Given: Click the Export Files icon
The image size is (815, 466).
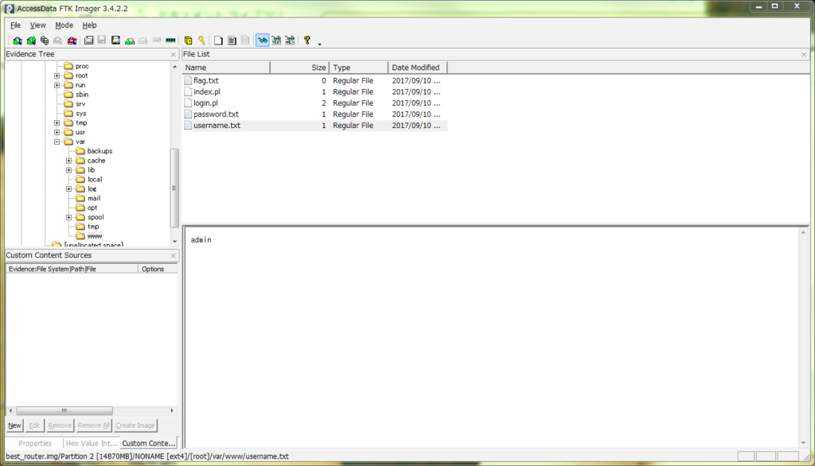Looking at the screenshot, I should pyautogui.click(x=218, y=40).
